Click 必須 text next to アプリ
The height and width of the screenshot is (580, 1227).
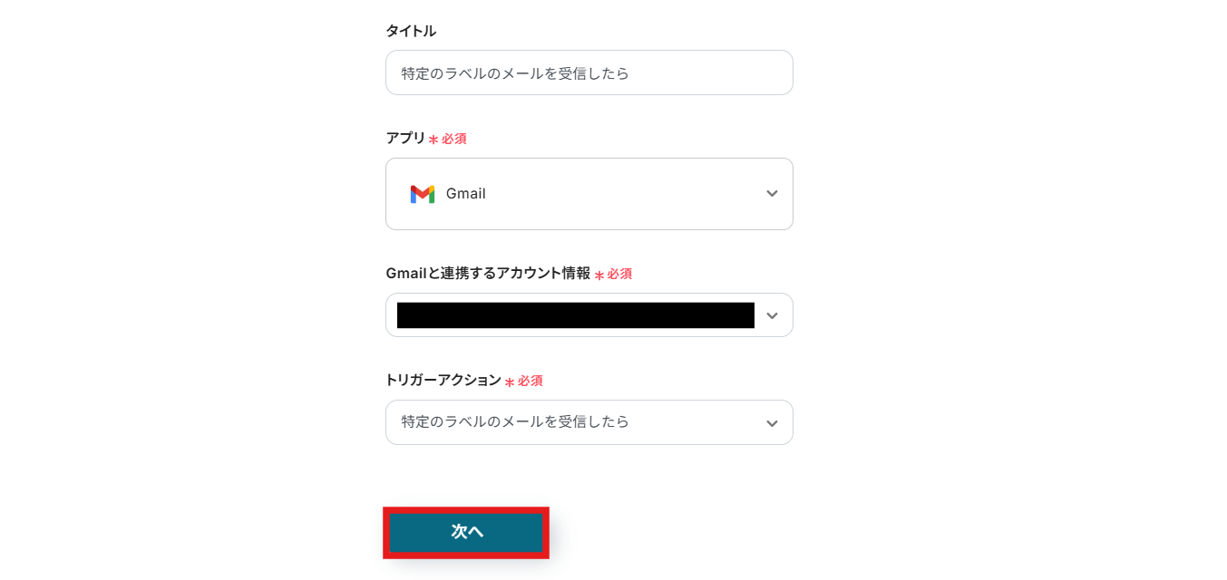(x=454, y=139)
